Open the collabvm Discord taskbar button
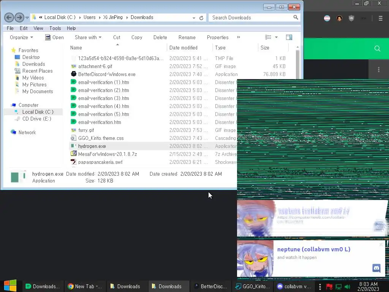This screenshot has width=389, height=292. 294,286
